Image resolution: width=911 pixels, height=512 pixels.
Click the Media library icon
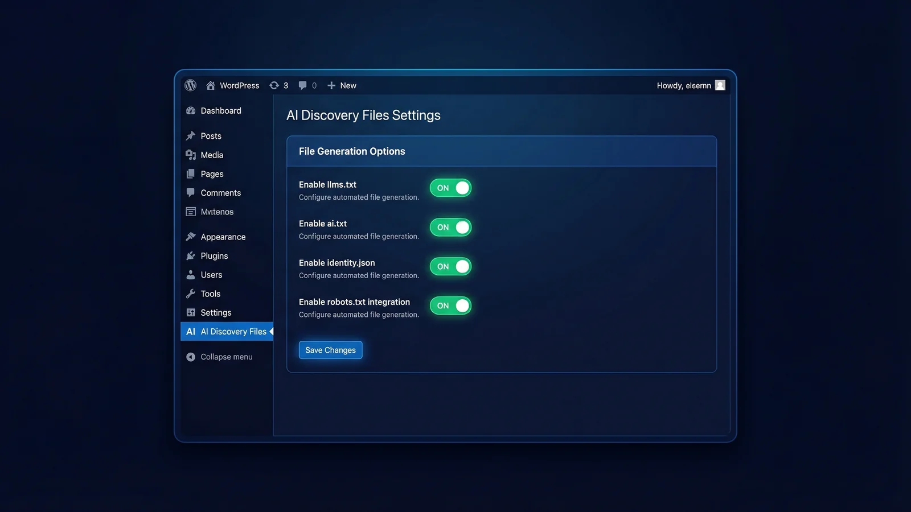point(191,155)
